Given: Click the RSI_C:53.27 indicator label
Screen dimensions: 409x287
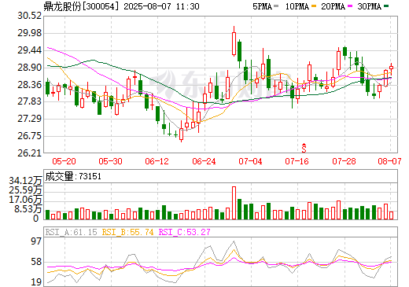Looking at the screenshot, I should tap(185, 232).
